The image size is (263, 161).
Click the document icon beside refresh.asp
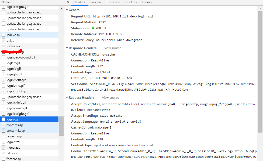4,136
